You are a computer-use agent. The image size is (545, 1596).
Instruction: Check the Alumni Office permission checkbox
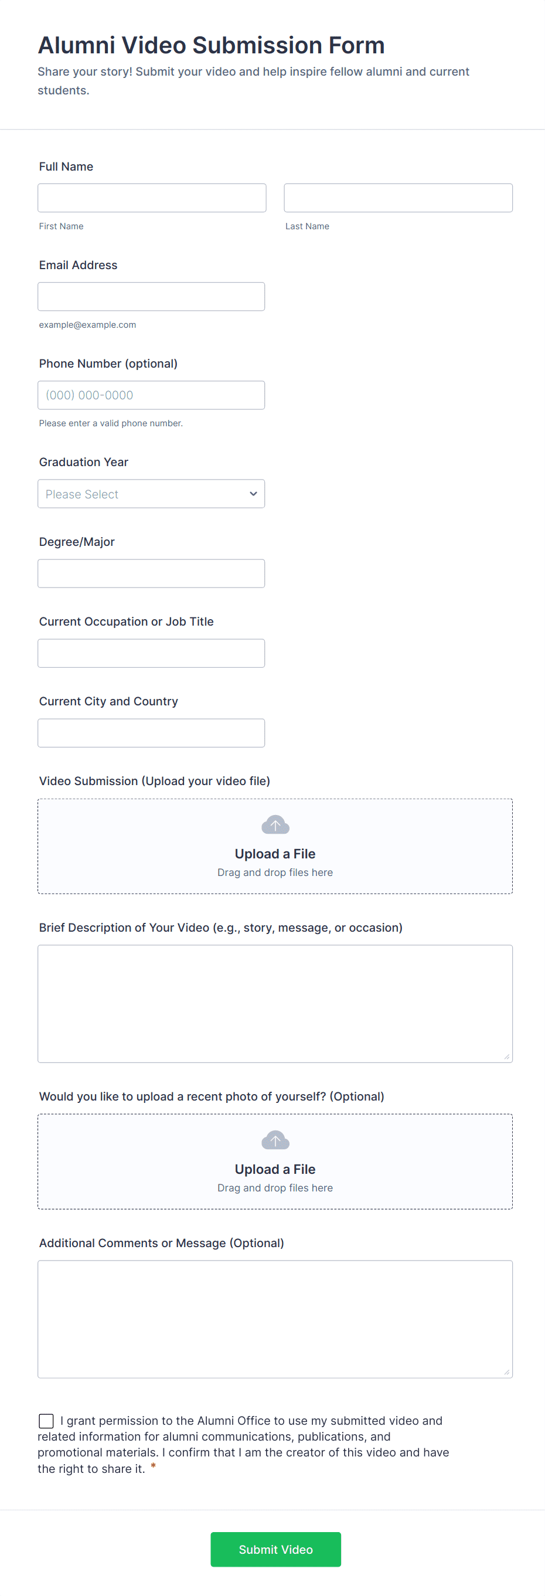coord(46,1421)
